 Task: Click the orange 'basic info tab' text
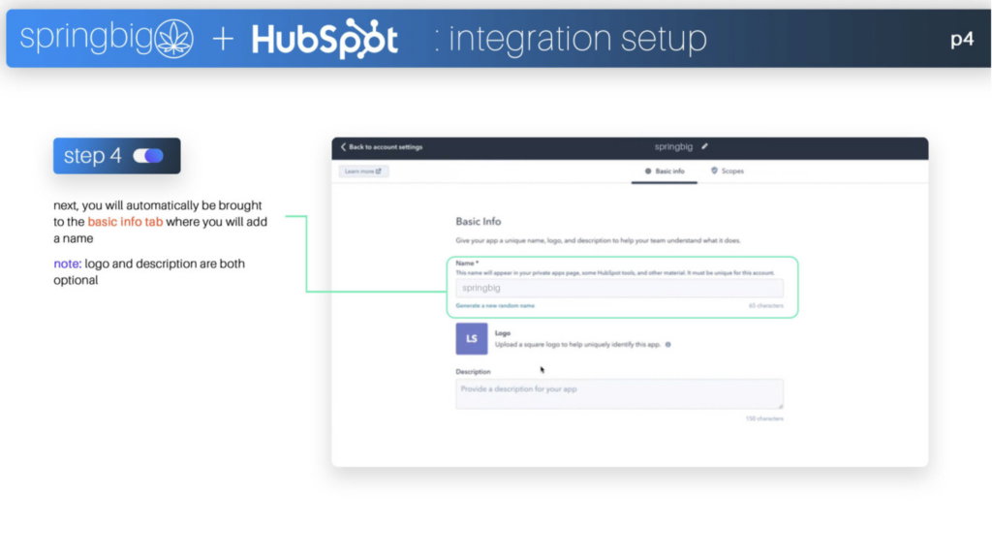click(x=125, y=222)
